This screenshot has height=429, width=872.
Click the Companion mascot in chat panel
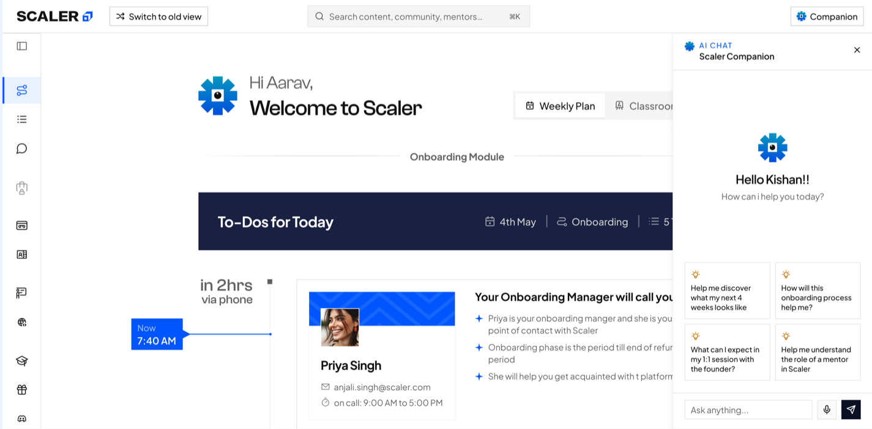(x=772, y=147)
